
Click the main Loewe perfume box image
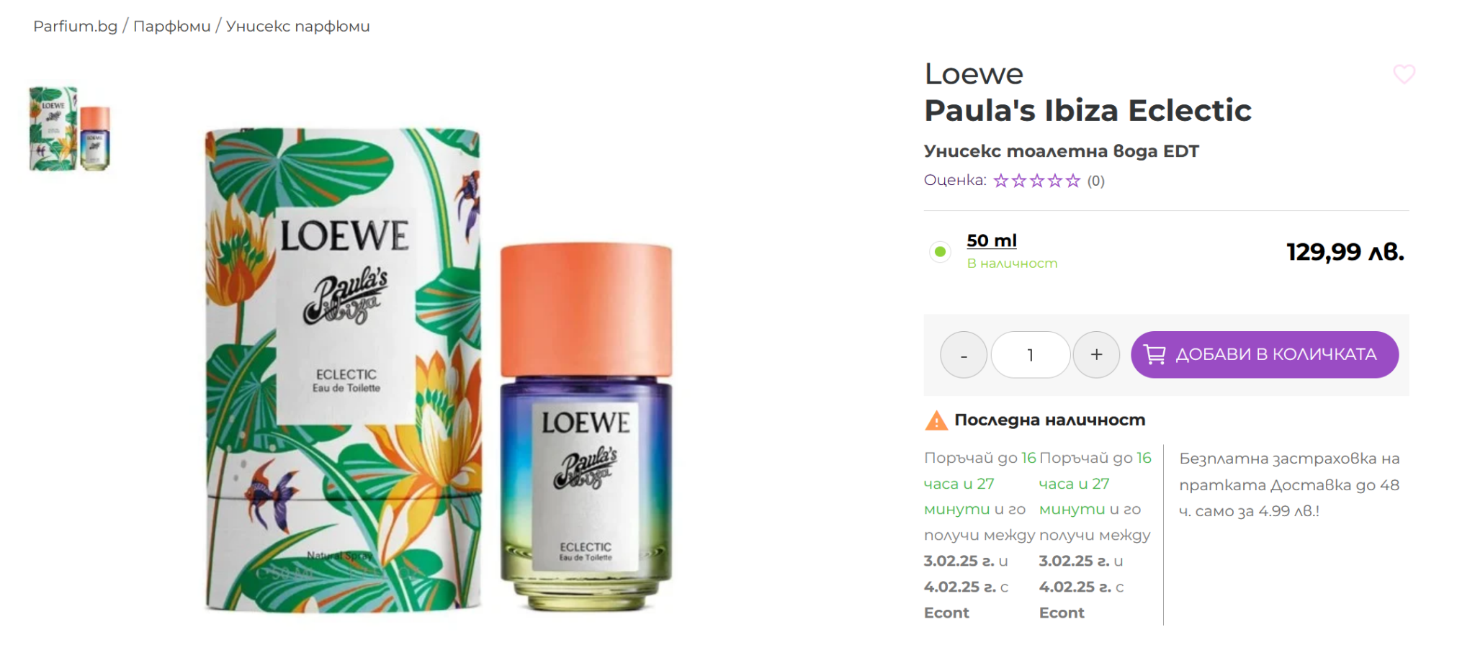[x=344, y=370]
